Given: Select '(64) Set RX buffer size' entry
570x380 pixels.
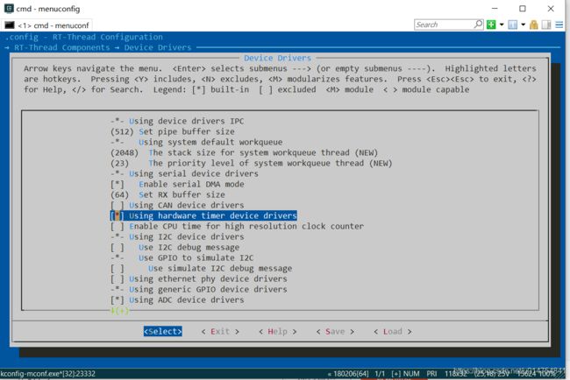Looking at the screenshot, I should click(x=167, y=194).
